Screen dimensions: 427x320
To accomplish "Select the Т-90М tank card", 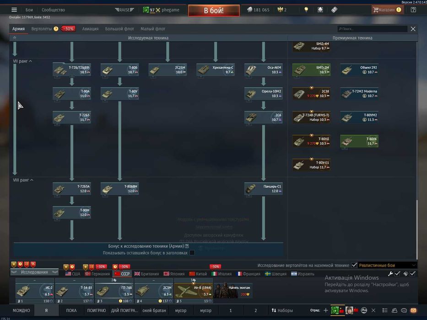I will (x=72, y=213).
